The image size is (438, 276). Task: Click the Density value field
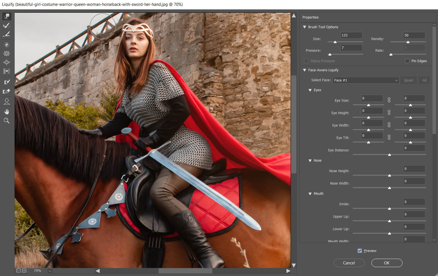pyautogui.click(x=414, y=35)
